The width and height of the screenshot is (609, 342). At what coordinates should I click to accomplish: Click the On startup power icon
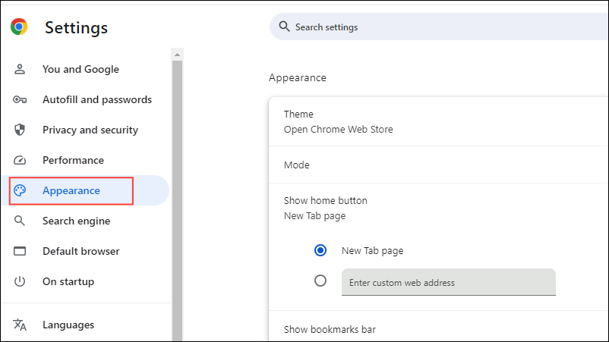[x=21, y=281]
